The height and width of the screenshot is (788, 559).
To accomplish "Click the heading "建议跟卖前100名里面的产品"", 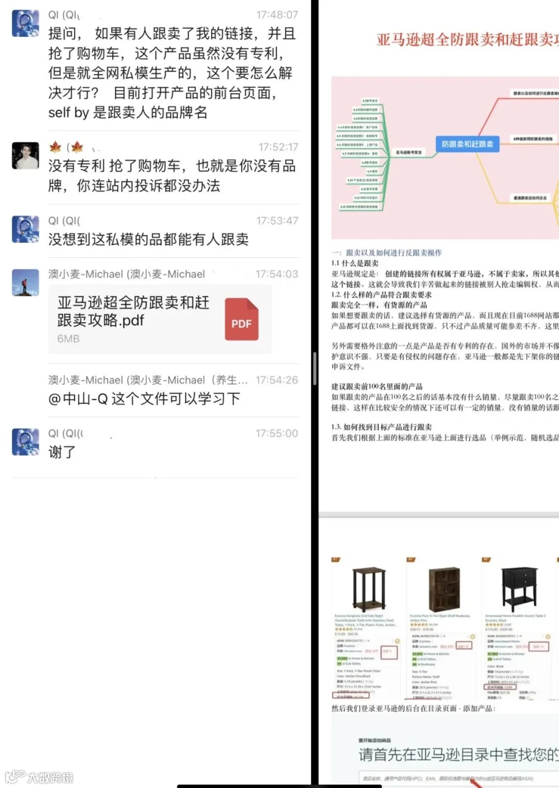I will [x=377, y=387].
